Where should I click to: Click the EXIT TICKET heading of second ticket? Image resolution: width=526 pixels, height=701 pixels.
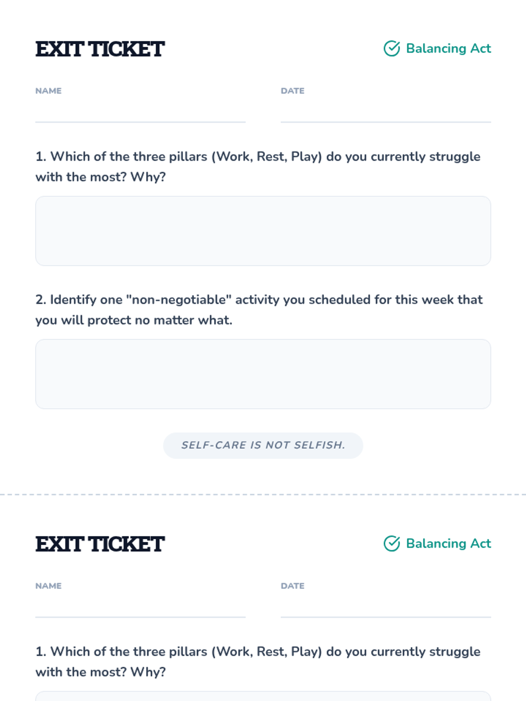point(100,544)
